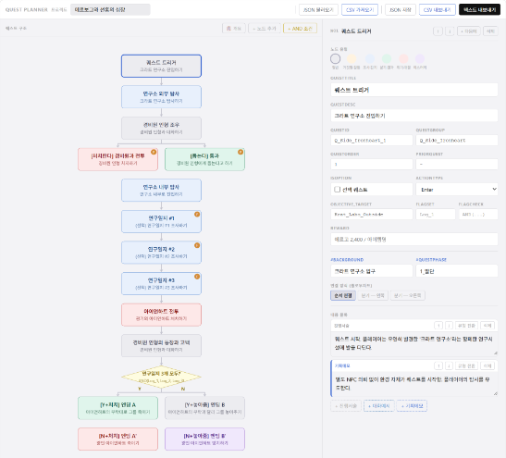This screenshot has height=458, width=506.
Task: Move selected node down with header arrow
Action: [450, 31]
